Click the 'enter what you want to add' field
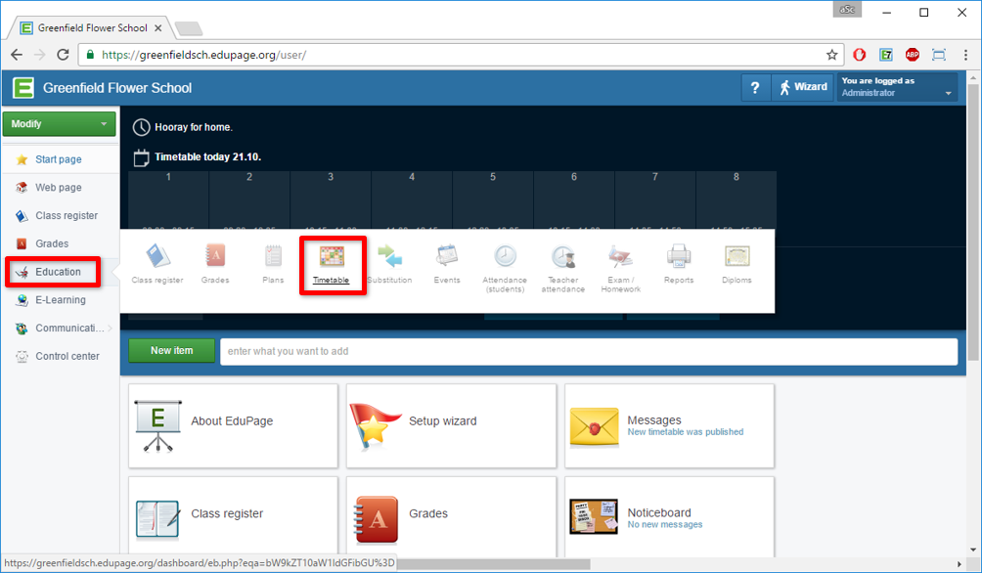 click(589, 351)
